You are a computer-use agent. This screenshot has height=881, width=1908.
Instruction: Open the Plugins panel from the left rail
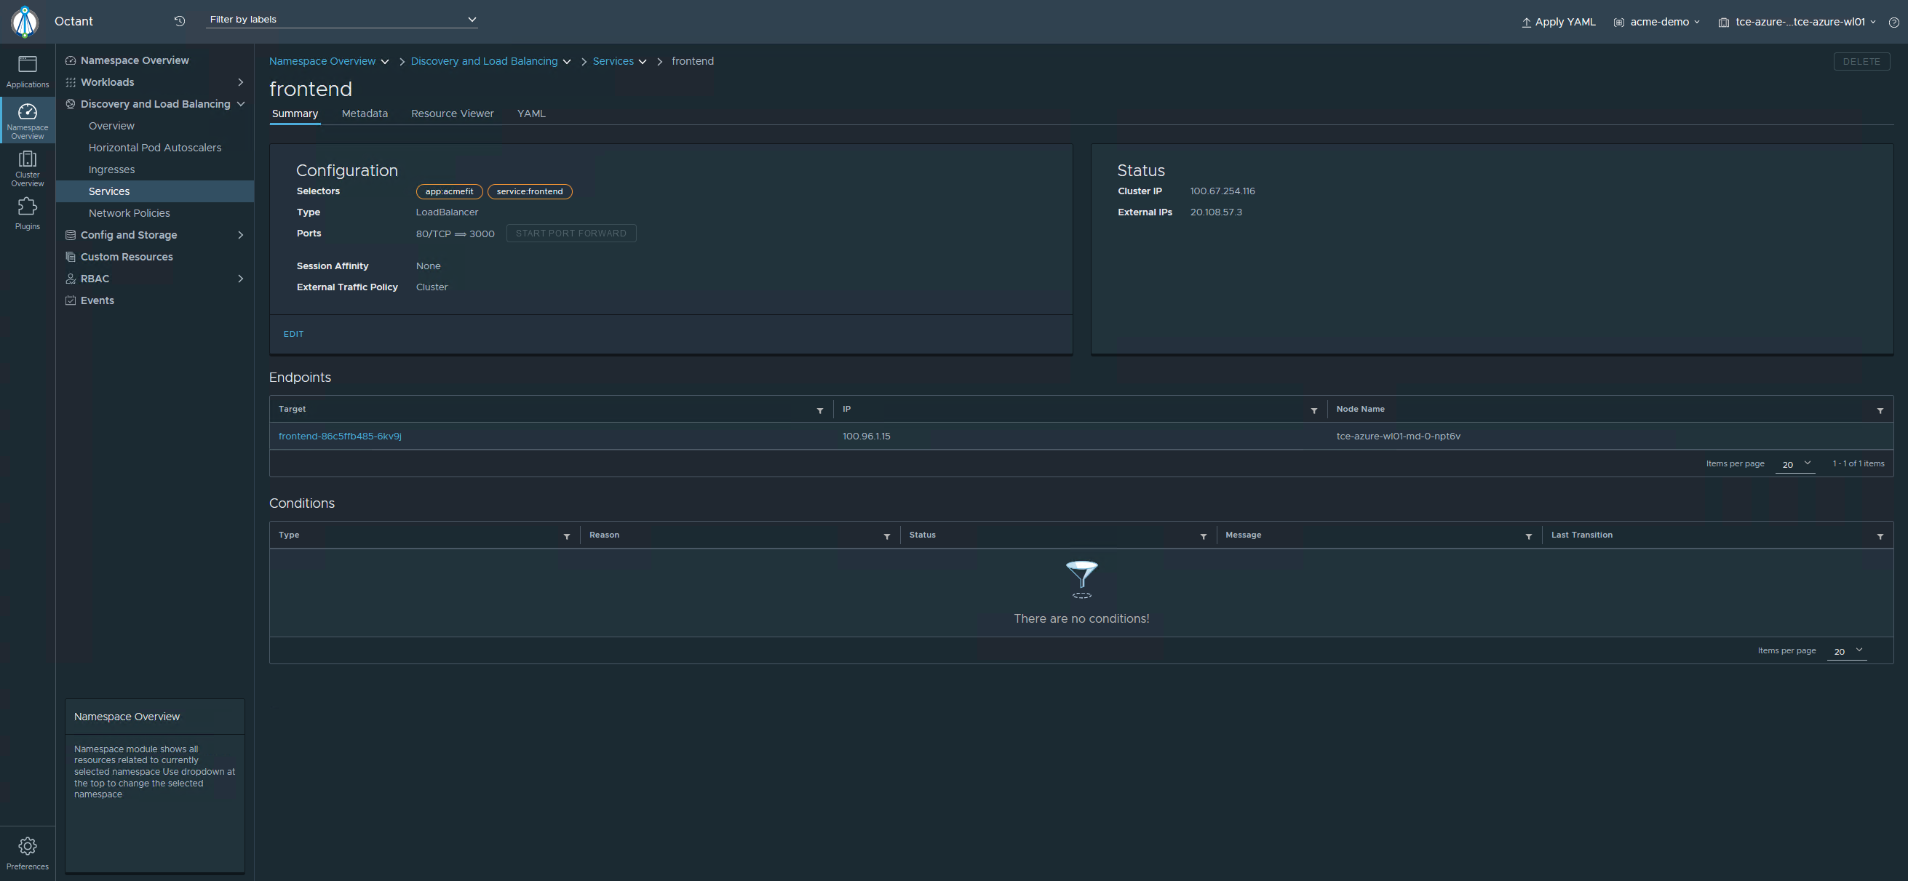coord(28,212)
